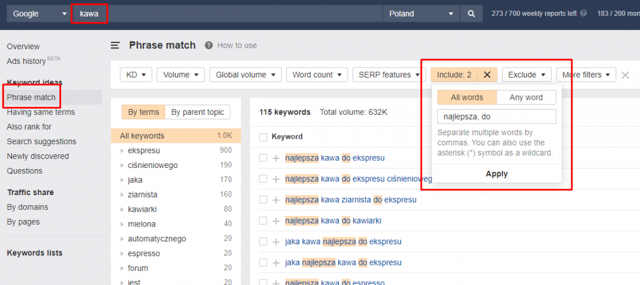
Task: Click the weekly reports help question icon
Action: (584, 13)
